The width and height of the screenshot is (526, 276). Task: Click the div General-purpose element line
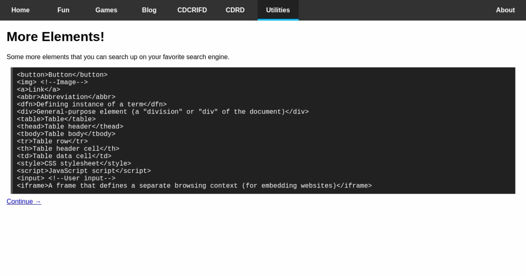pyautogui.click(x=163, y=112)
